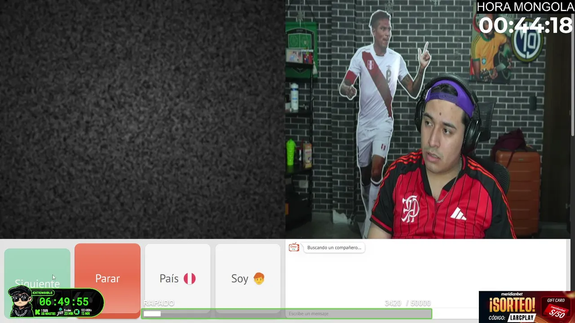Image resolution: width=575 pixels, height=323 pixels.
Task: Click the RAPADO goal progress bar
Action: (287, 314)
